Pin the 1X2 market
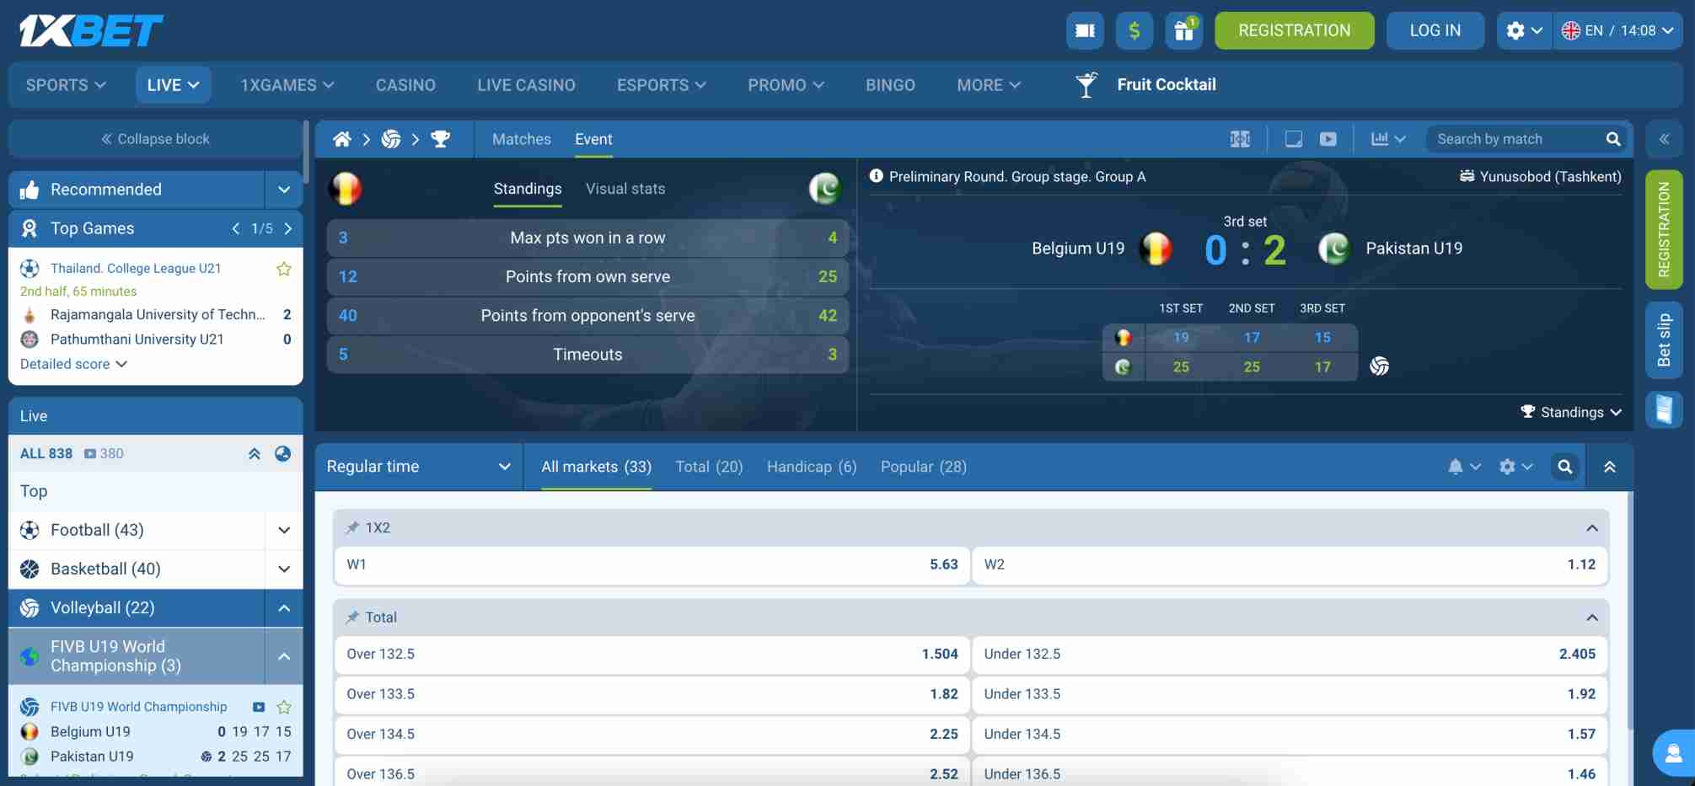The image size is (1695, 786). click(352, 527)
